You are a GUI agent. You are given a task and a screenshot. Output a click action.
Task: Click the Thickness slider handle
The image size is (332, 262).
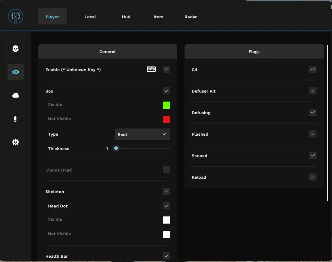(x=116, y=148)
